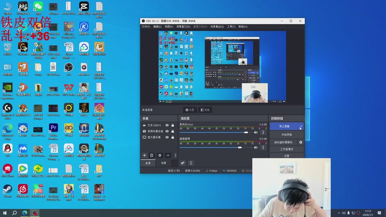The width and height of the screenshot is (386, 217).
Task: Expand the stop streaming dropdown arrow
Action: pos(301,126)
